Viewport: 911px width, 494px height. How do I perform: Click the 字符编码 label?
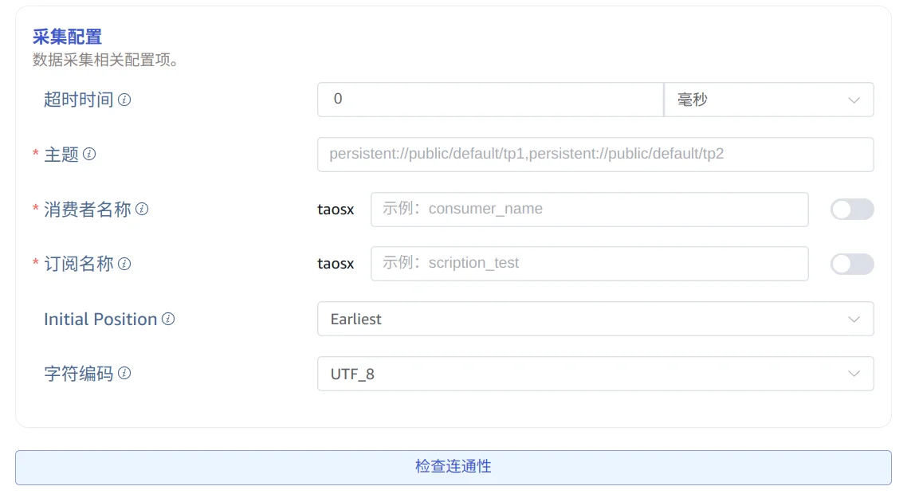coord(79,374)
